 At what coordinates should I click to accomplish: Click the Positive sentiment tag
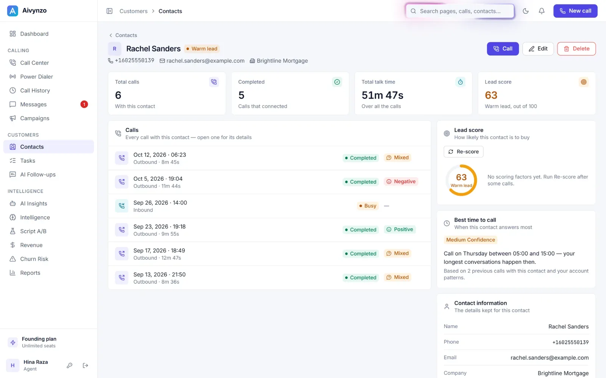pyautogui.click(x=400, y=229)
